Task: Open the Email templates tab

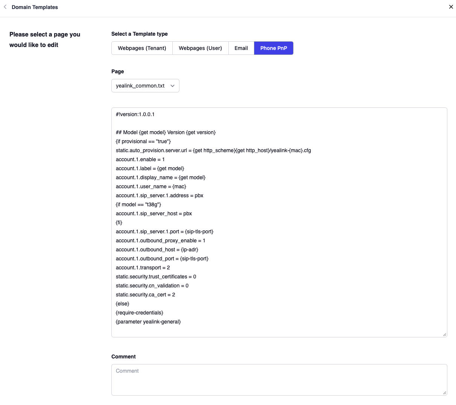Action: pos(241,48)
